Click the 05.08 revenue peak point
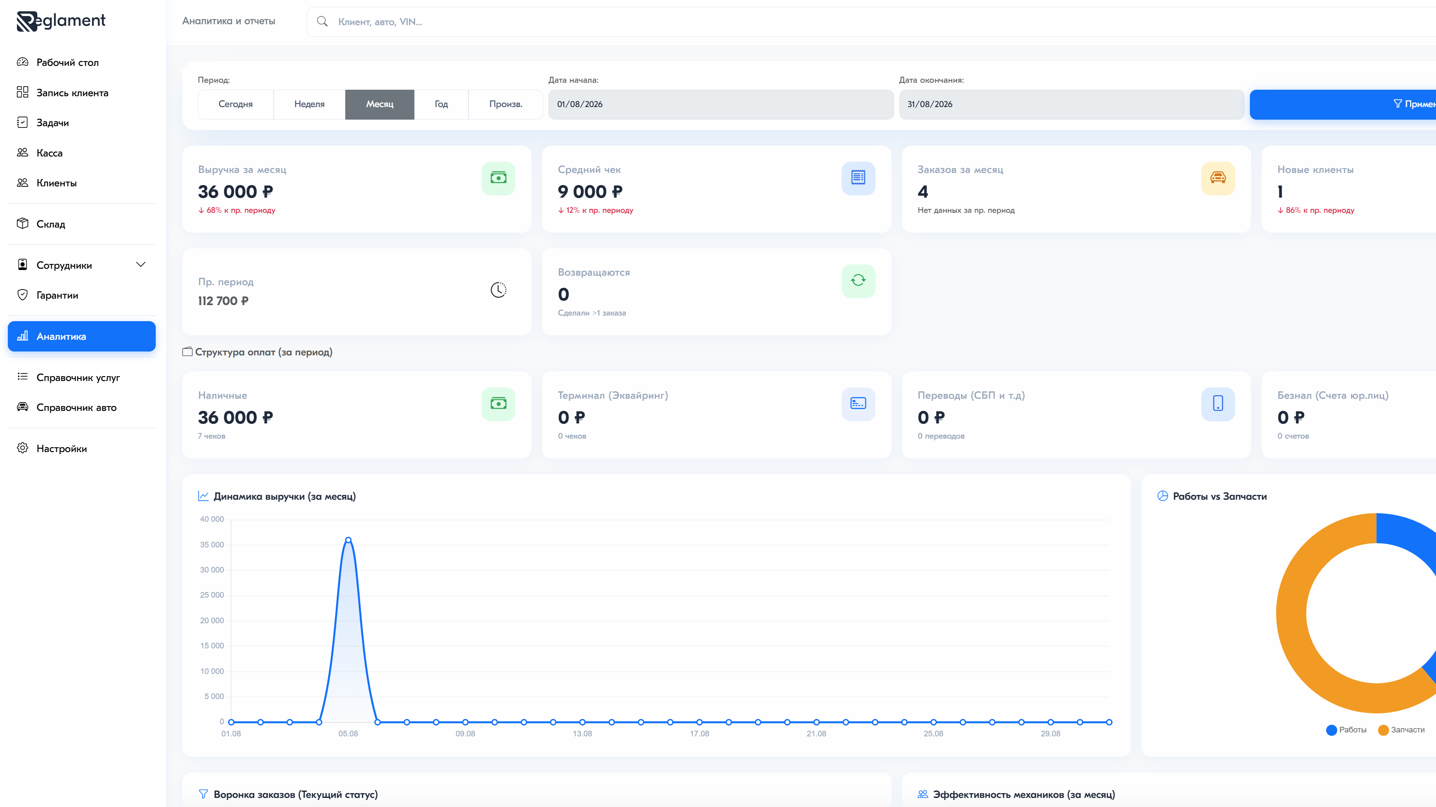1436x807 pixels. coord(348,540)
